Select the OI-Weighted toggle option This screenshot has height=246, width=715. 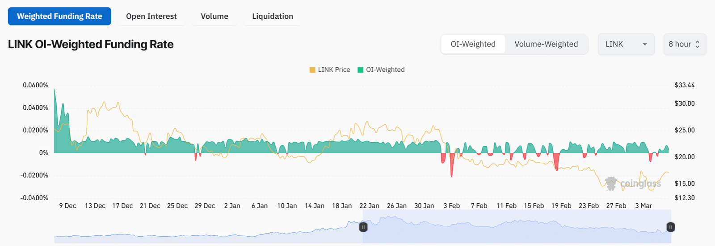point(473,44)
